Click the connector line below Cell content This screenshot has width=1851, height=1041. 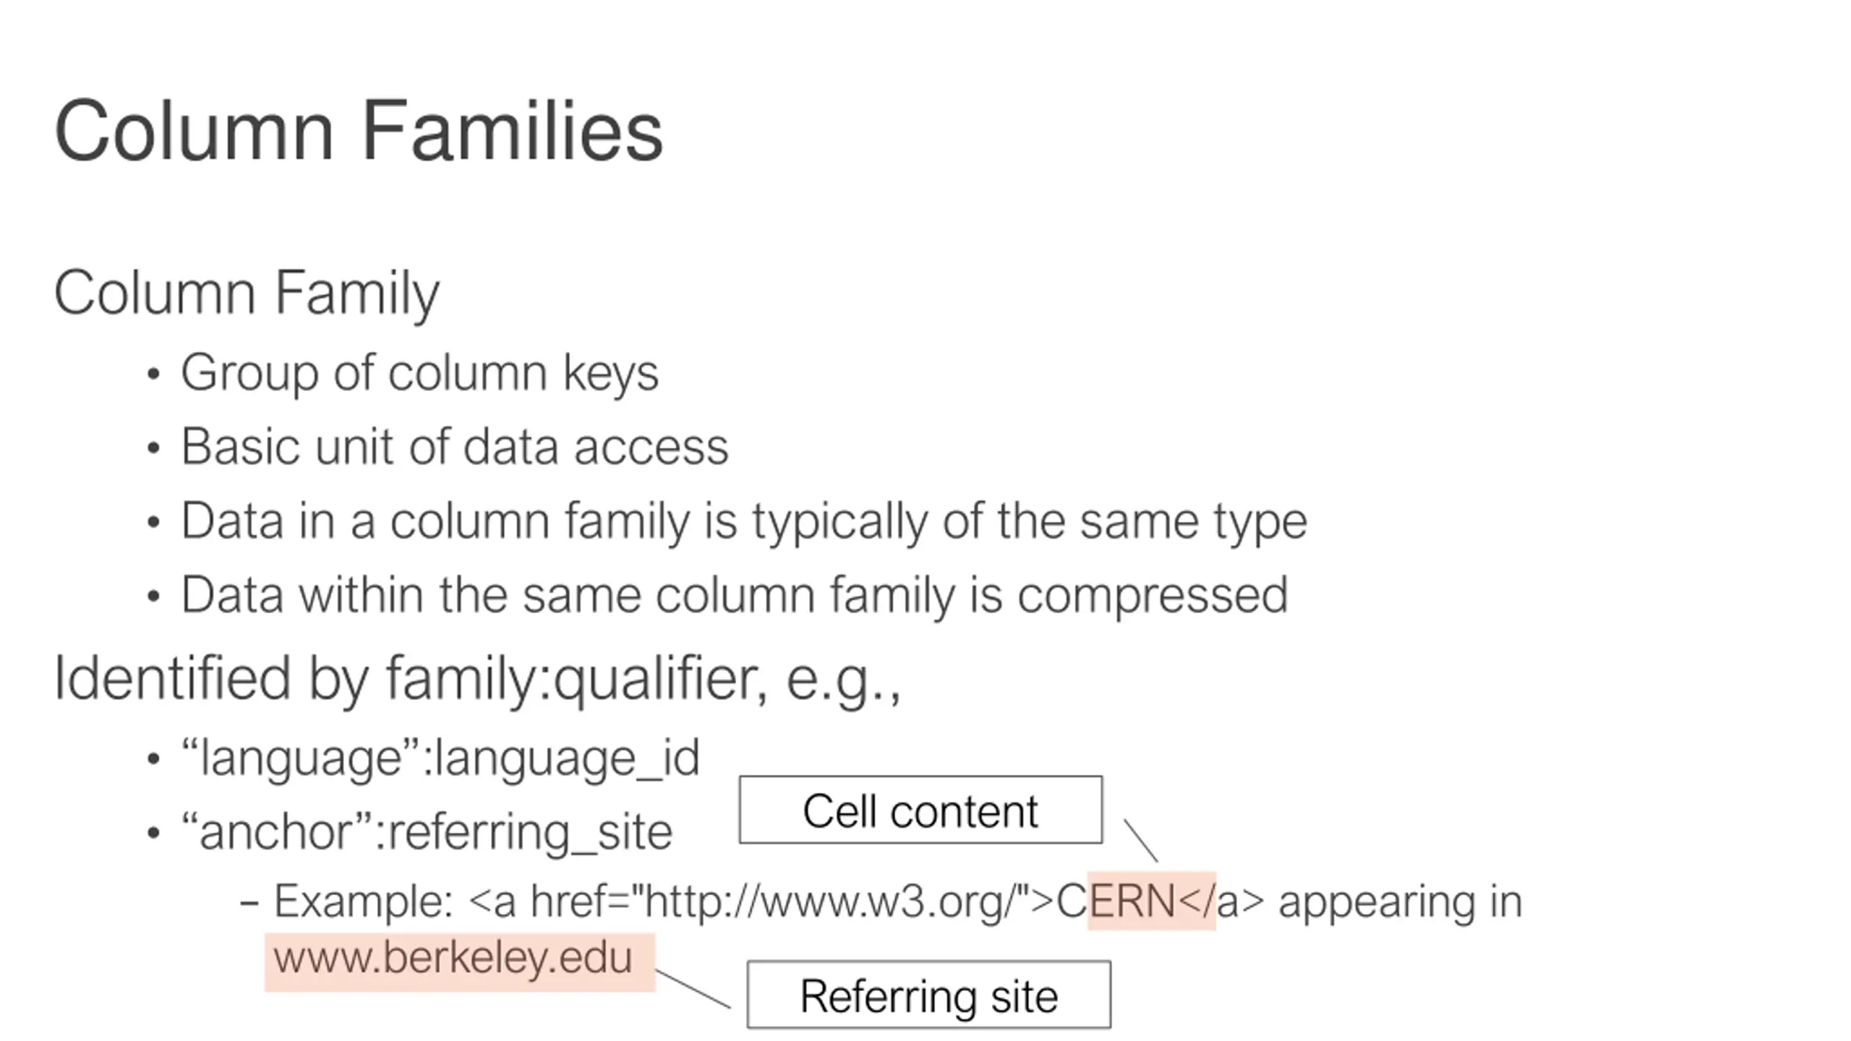tap(1141, 840)
